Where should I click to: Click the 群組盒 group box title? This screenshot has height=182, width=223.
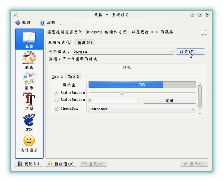[x=69, y=85]
